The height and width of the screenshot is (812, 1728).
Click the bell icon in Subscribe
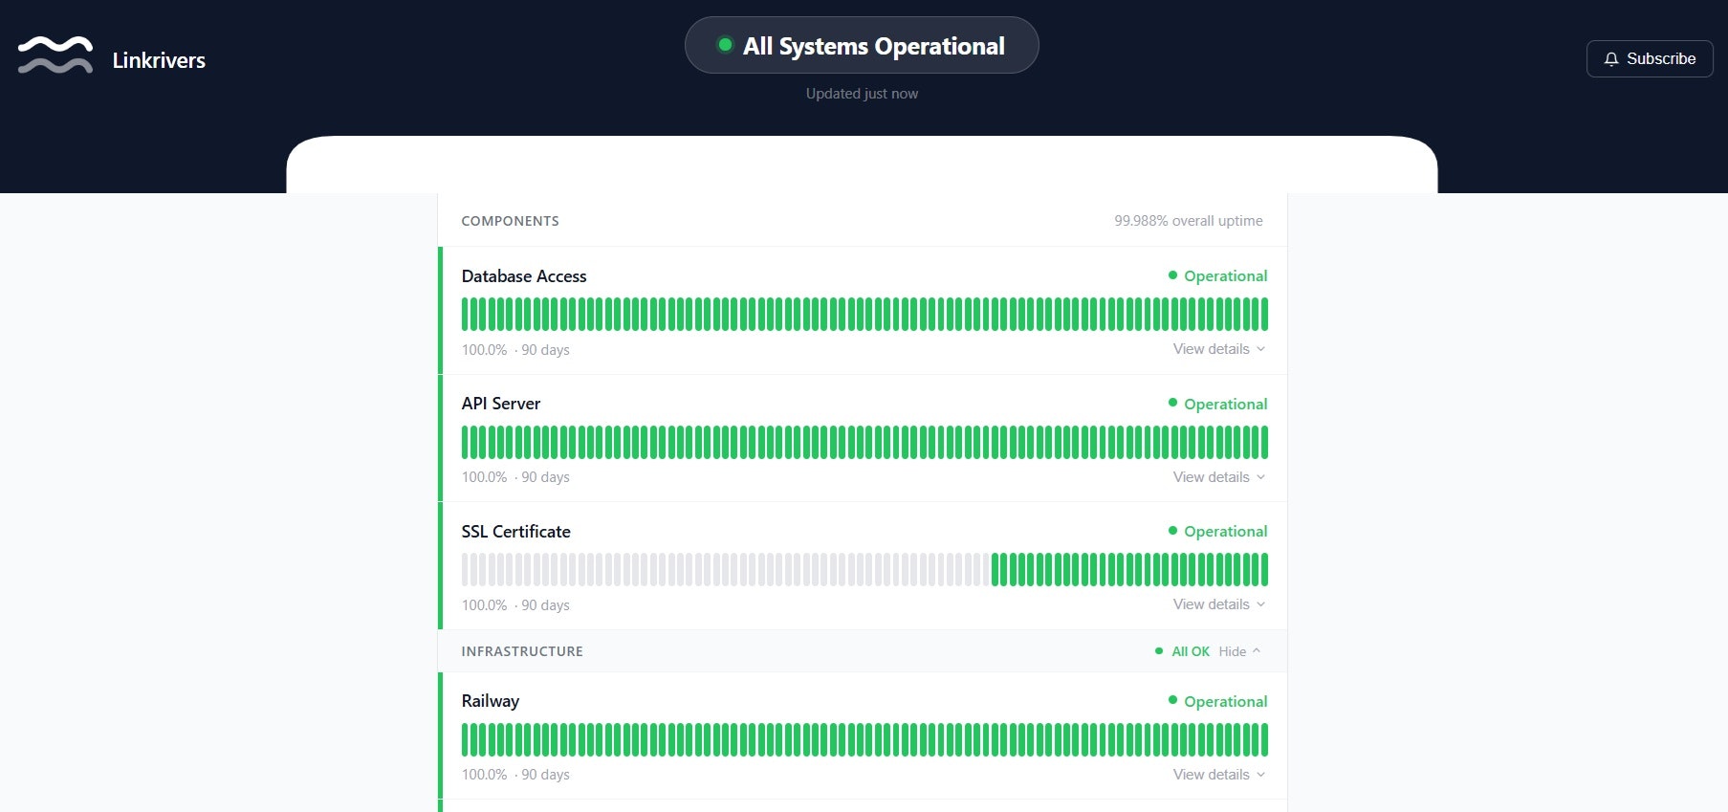(x=1611, y=59)
